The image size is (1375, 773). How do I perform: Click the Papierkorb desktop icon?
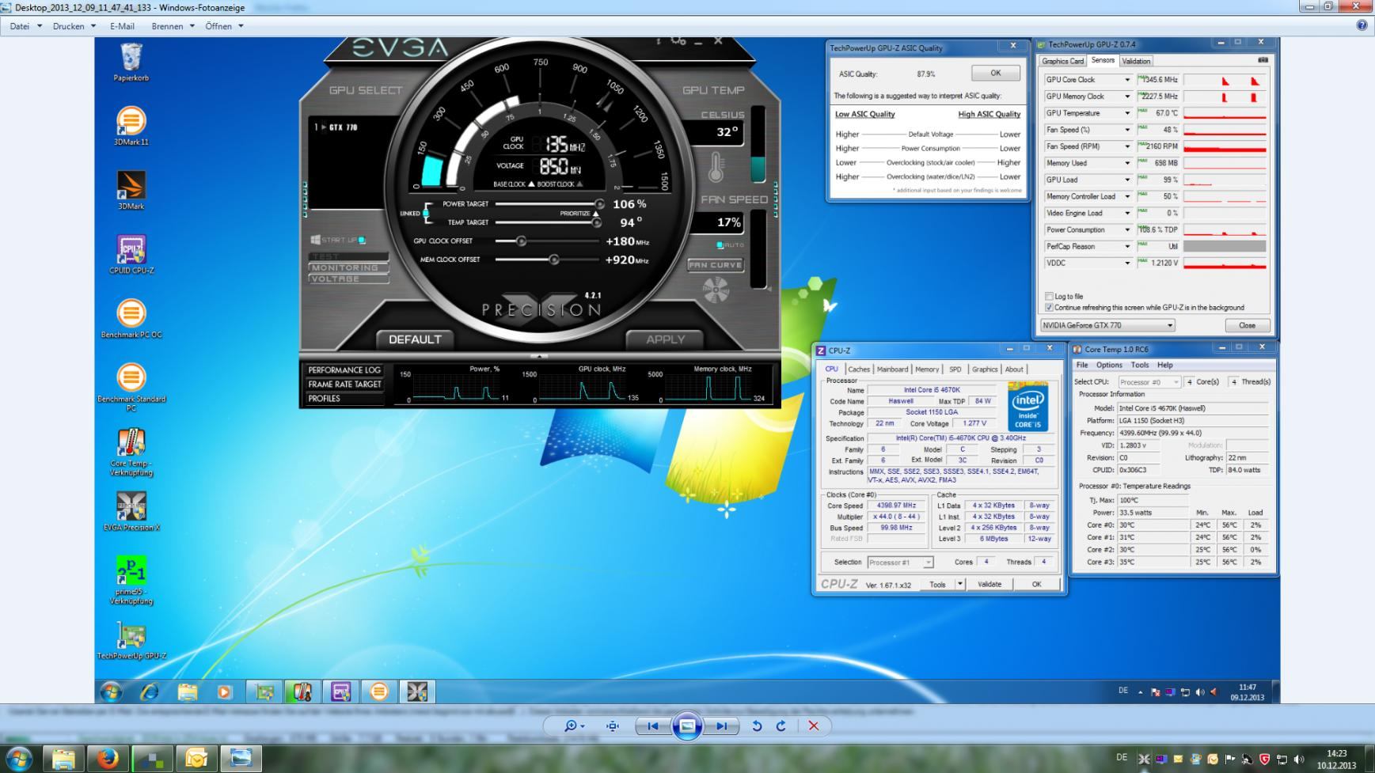(131, 63)
